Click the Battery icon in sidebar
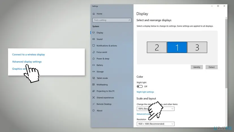The image size is (234, 132). point(94,65)
